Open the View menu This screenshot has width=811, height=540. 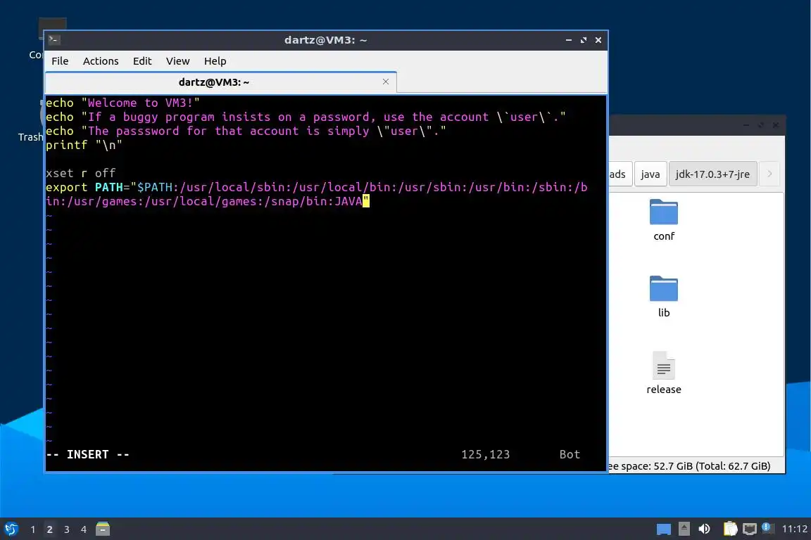click(178, 61)
